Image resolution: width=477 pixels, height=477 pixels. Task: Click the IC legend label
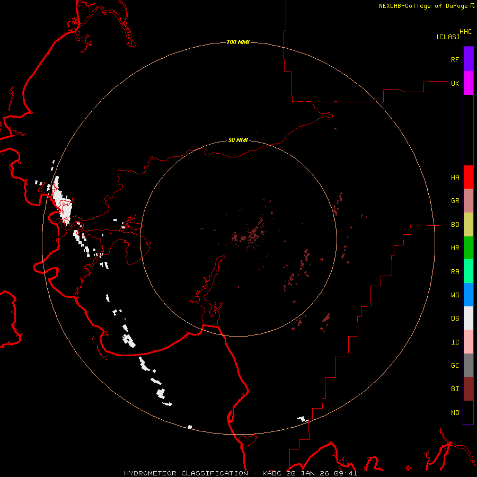(455, 342)
